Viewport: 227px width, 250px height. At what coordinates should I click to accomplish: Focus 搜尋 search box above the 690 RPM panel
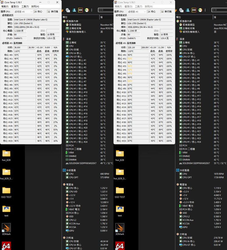tap(106, 10)
